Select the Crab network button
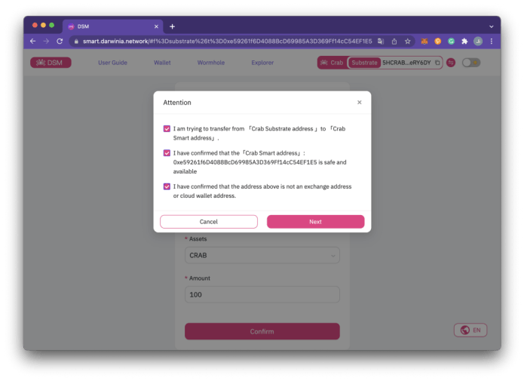 coord(332,63)
